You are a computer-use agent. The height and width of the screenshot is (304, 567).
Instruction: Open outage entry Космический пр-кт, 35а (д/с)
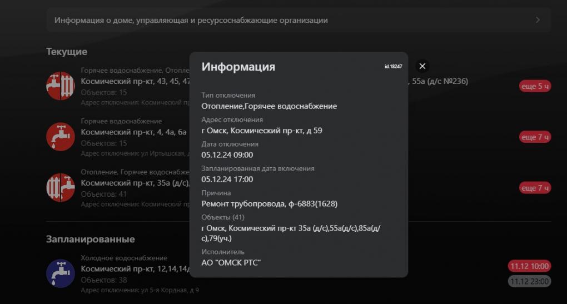[135, 183]
